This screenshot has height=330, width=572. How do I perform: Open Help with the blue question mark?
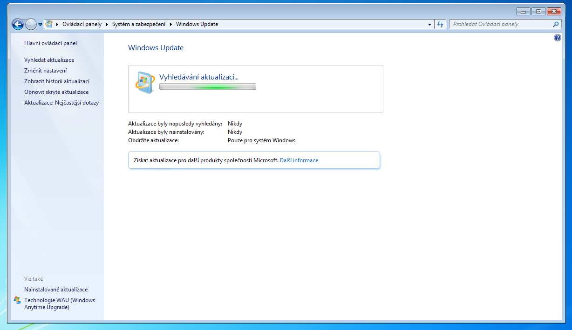pyautogui.click(x=558, y=38)
